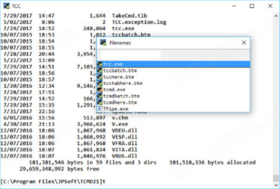
Task: Click the TPipe.exe file icon
Action: click(100, 109)
